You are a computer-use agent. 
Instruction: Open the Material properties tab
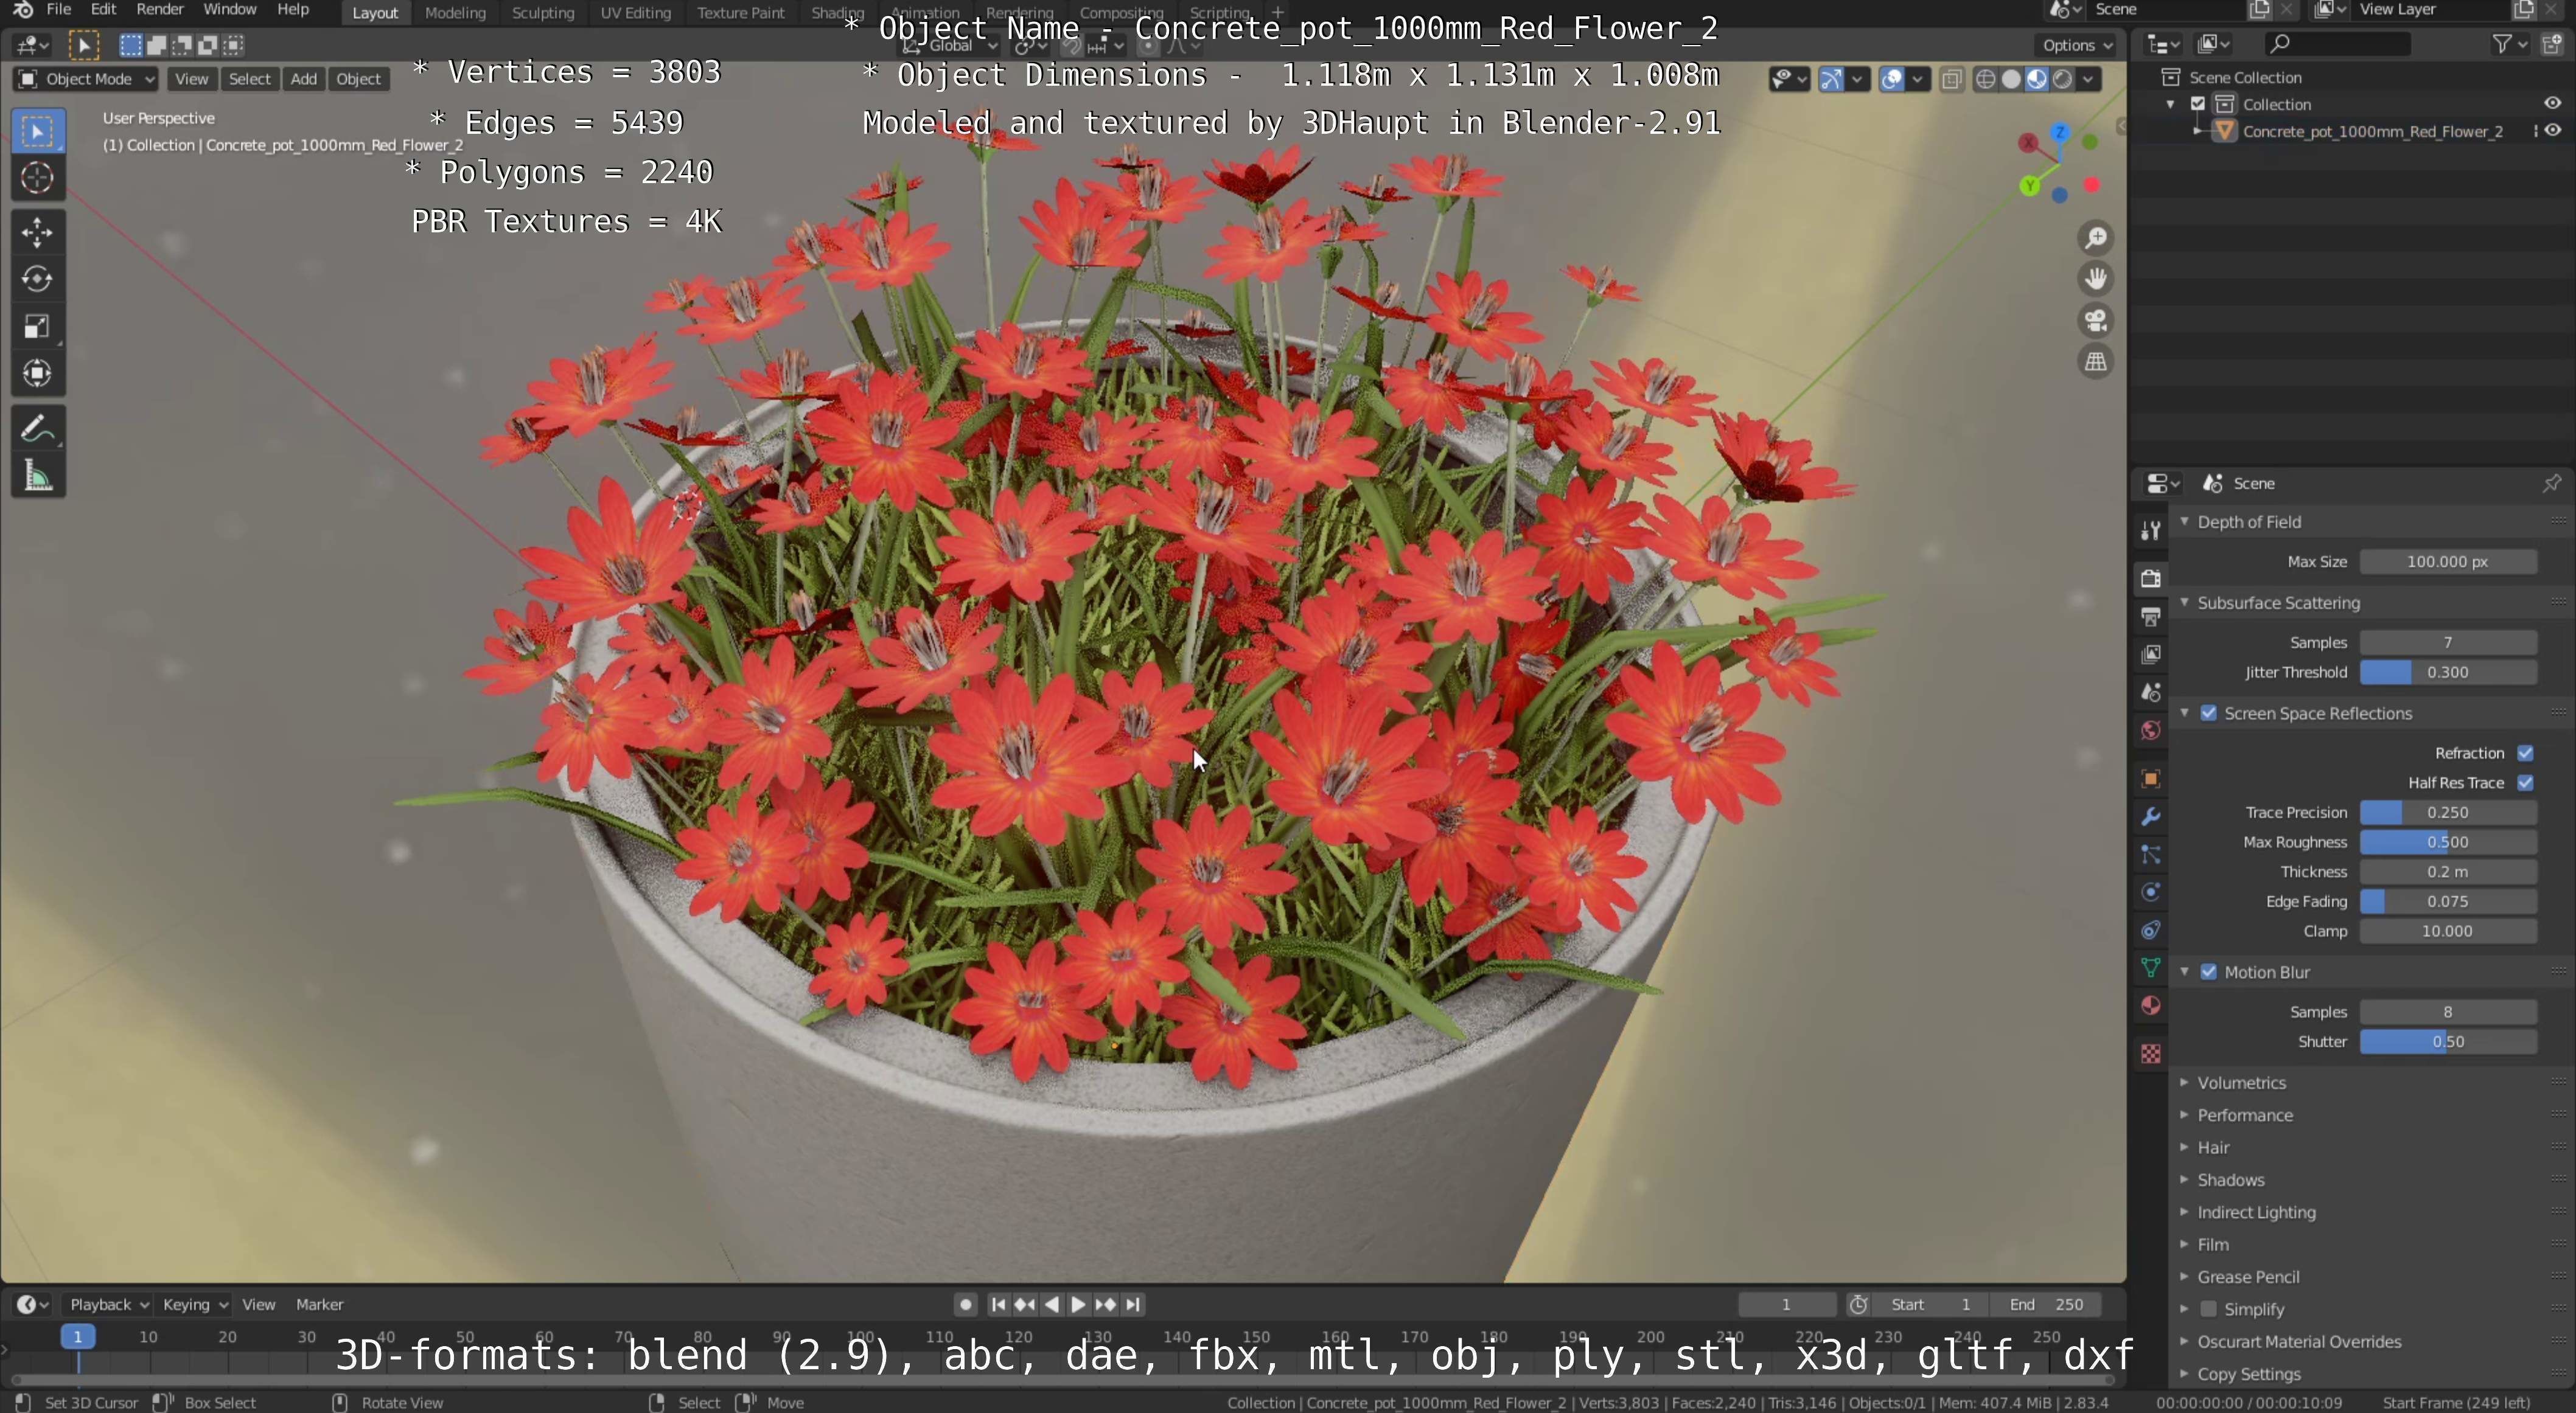pos(2150,1005)
